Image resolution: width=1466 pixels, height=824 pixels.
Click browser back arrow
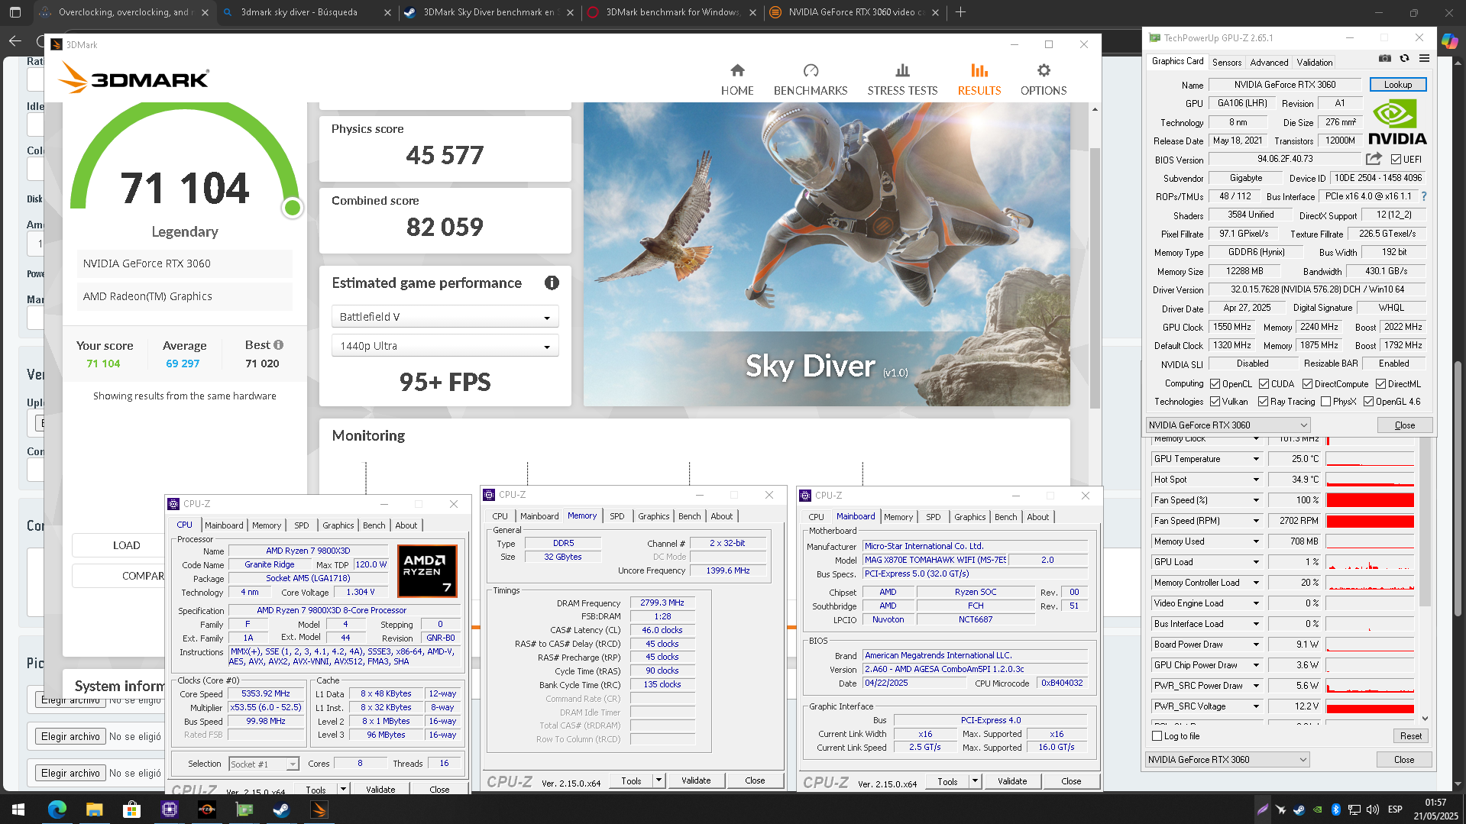(15, 40)
